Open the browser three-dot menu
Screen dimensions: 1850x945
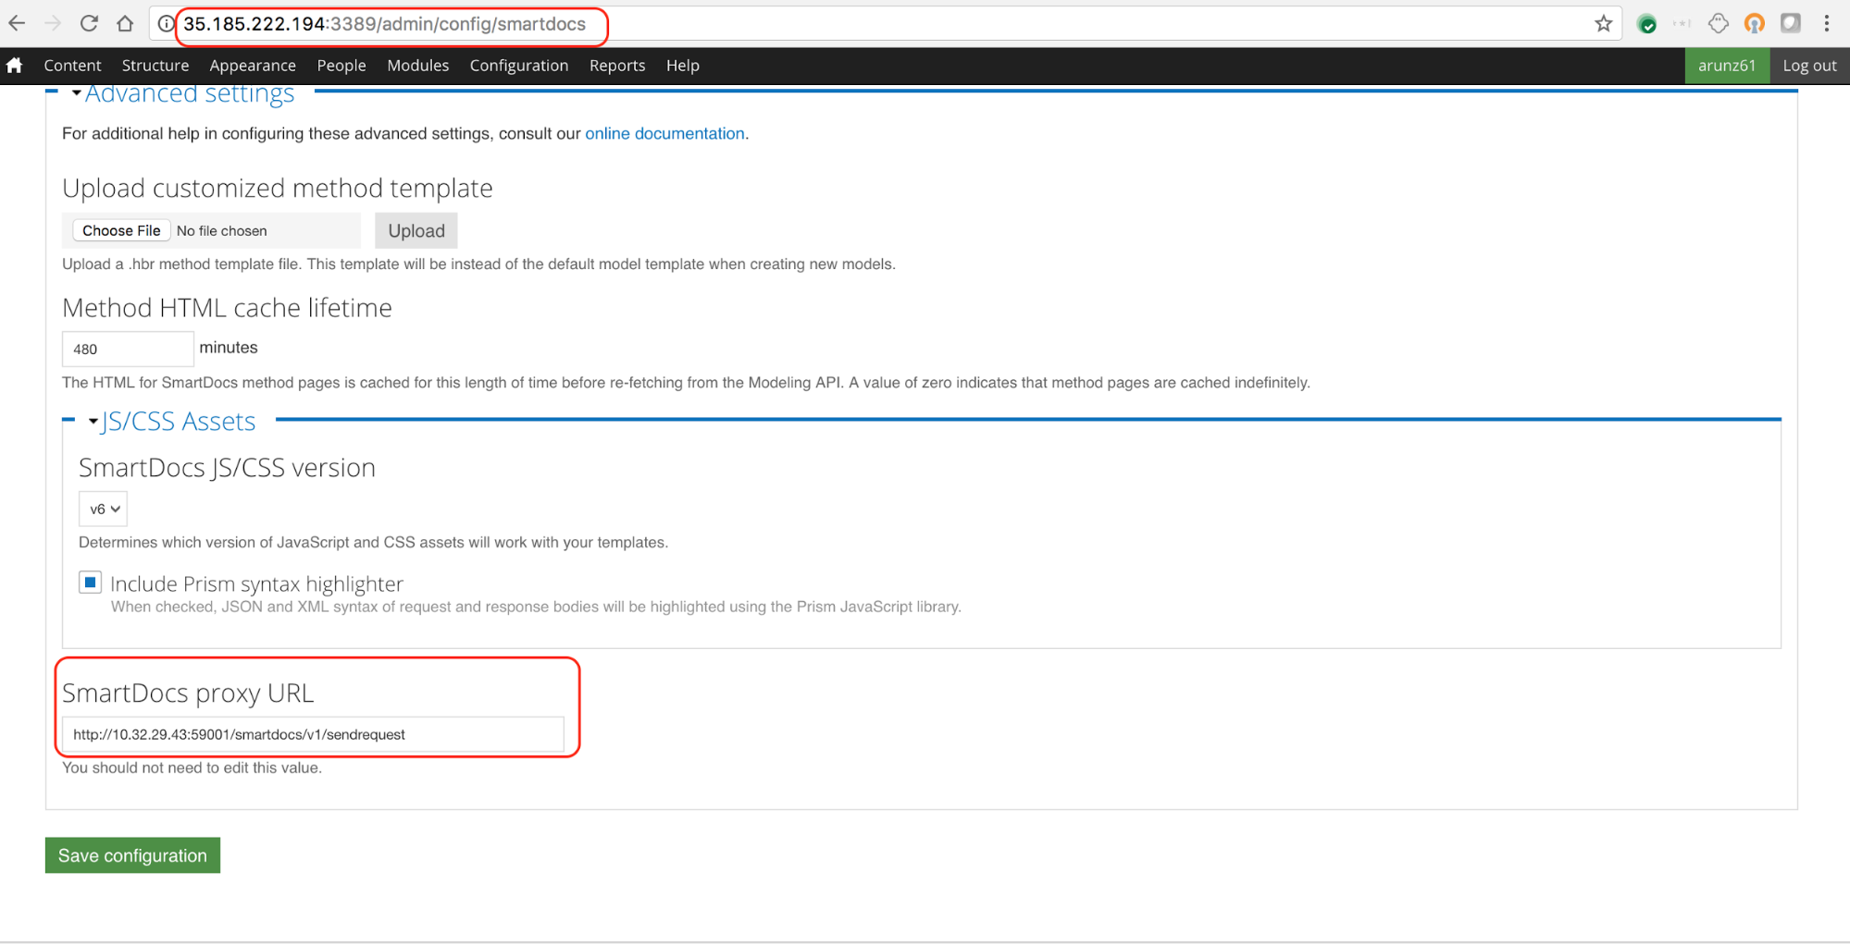point(1826,24)
